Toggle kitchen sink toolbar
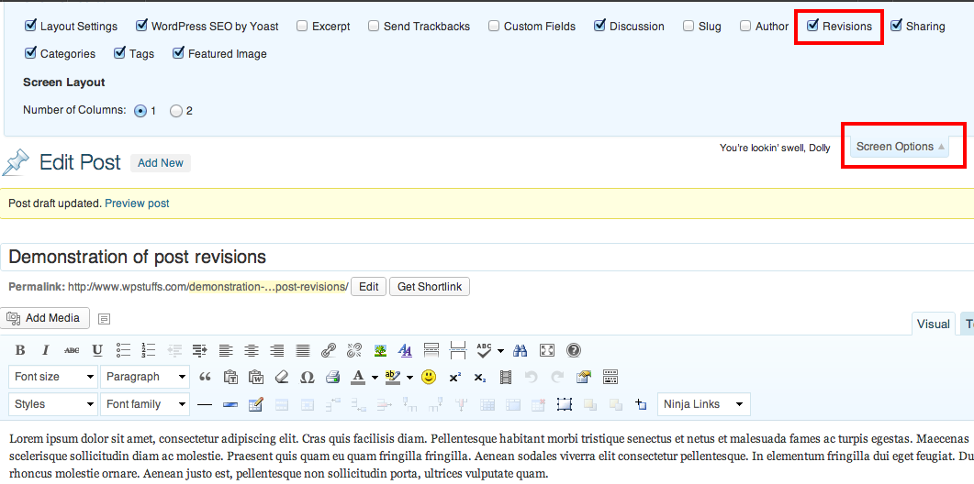The height and width of the screenshot is (484, 974). (x=610, y=377)
